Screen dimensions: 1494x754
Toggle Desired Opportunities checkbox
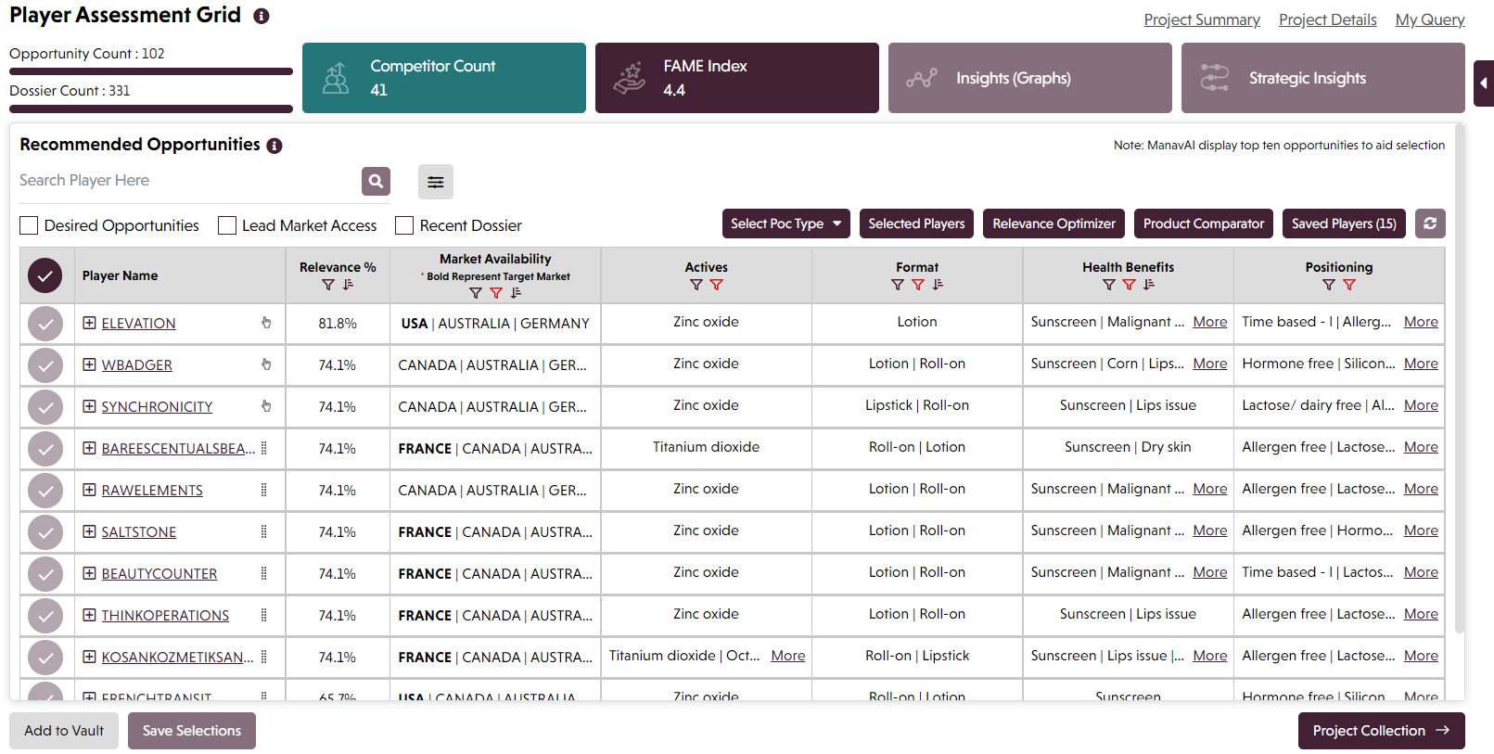coord(29,225)
